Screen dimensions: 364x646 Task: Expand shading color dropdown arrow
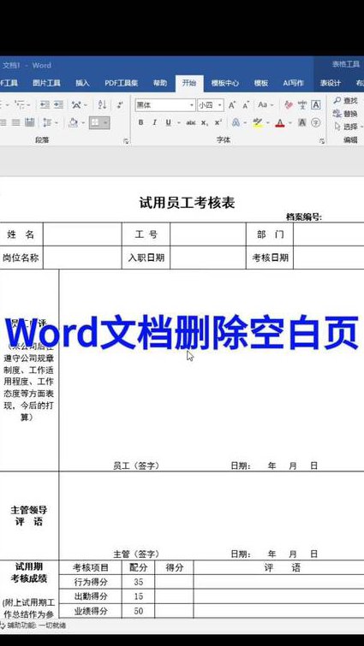(x=85, y=122)
